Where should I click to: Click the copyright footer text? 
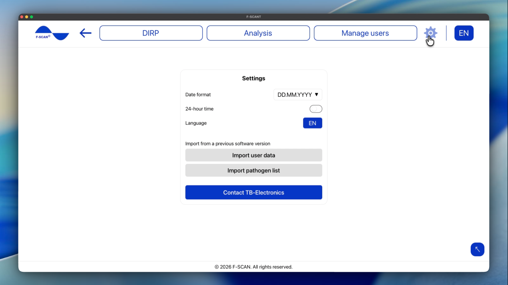click(x=254, y=267)
